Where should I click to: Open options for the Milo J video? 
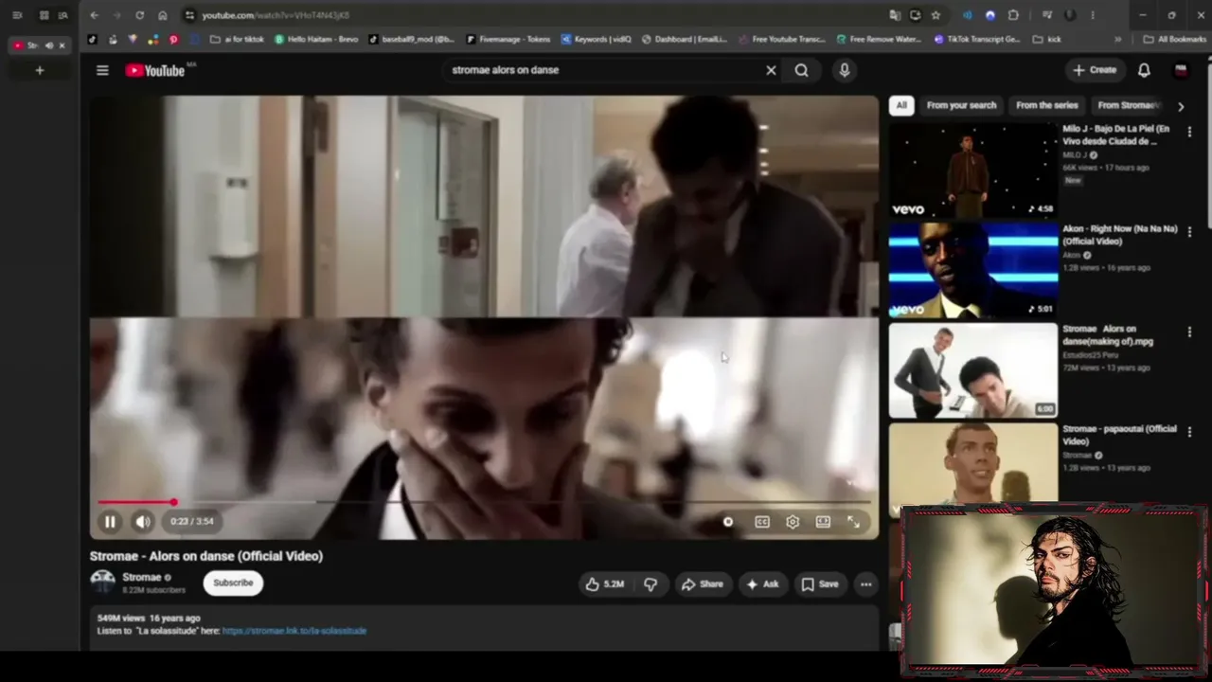pyautogui.click(x=1189, y=132)
